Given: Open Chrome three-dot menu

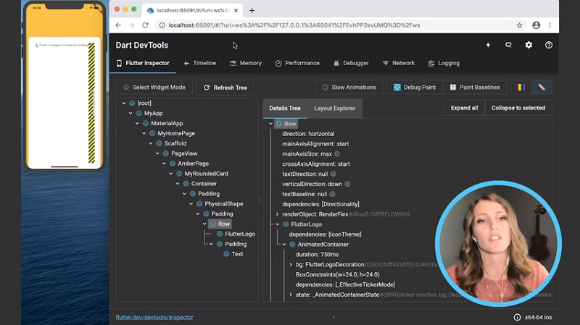Looking at the screenshot, I should (550, 25).
